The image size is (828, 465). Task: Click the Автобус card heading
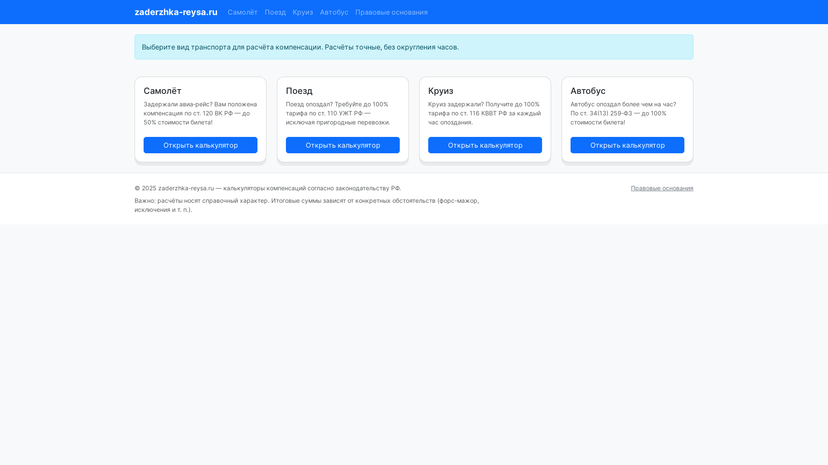[588, 91]
